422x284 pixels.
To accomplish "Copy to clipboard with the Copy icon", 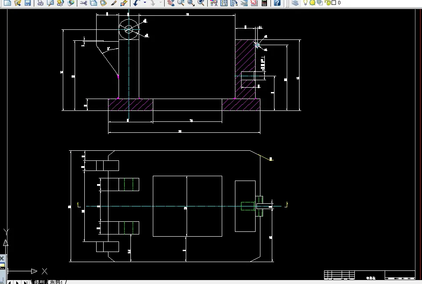I will (x=94, y=3).
